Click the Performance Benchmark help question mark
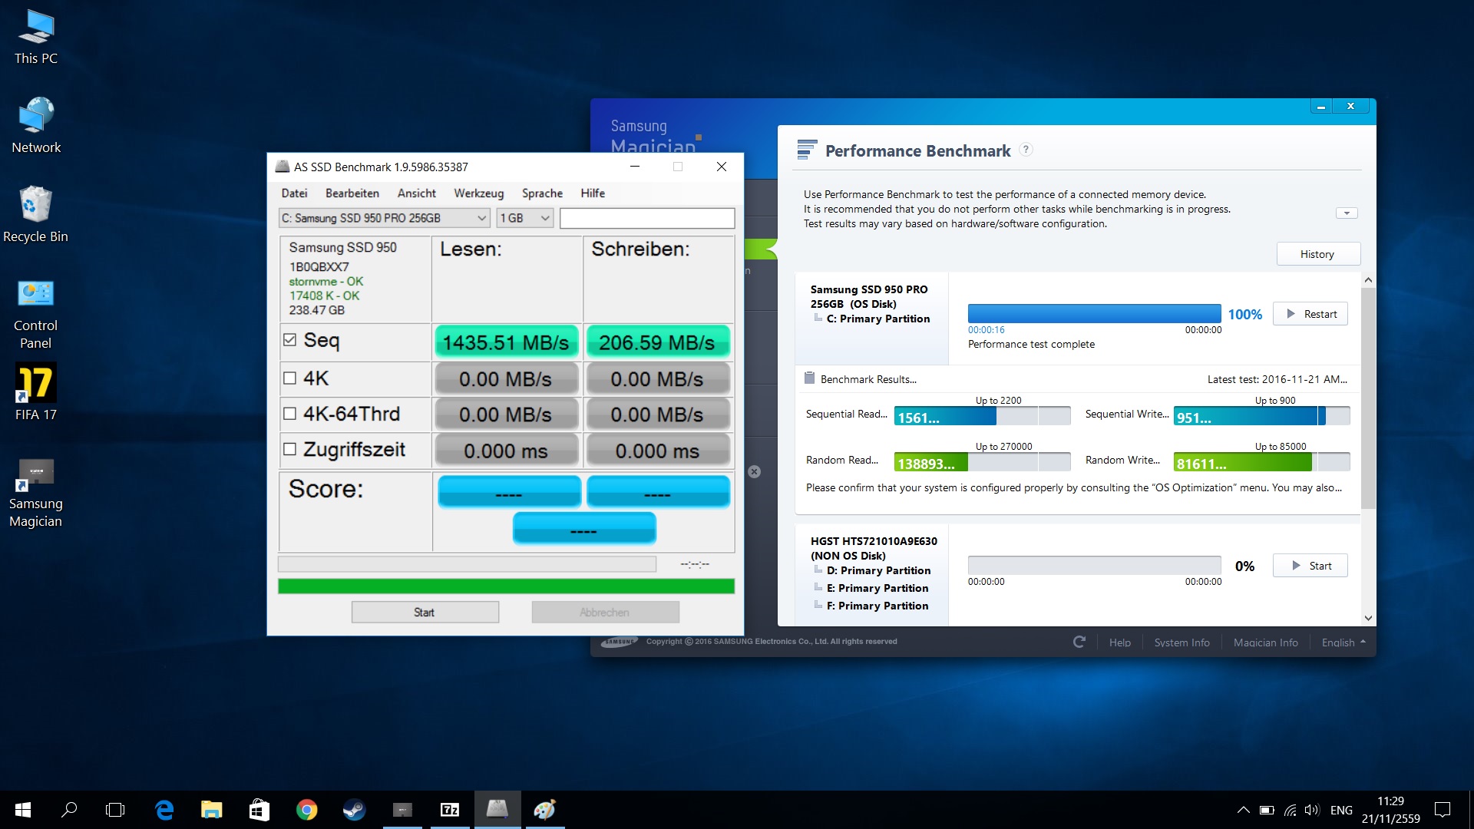The height and width of the screenshot is (829, 1474). 1026,150
